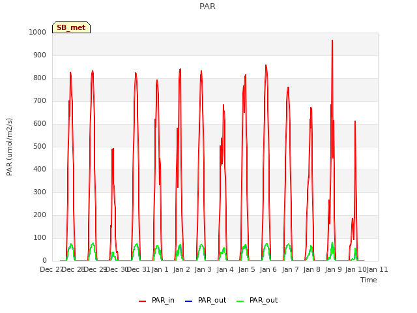Click the Dec 31 x-axis label

point(139,269)
